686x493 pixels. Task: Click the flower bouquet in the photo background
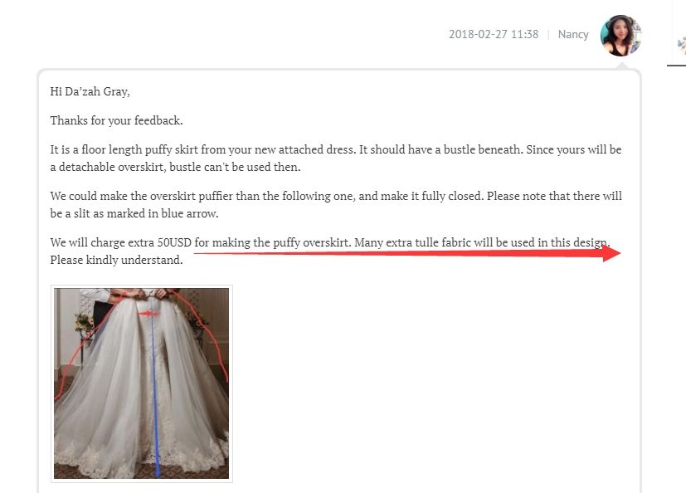click(x=82, y=325)
